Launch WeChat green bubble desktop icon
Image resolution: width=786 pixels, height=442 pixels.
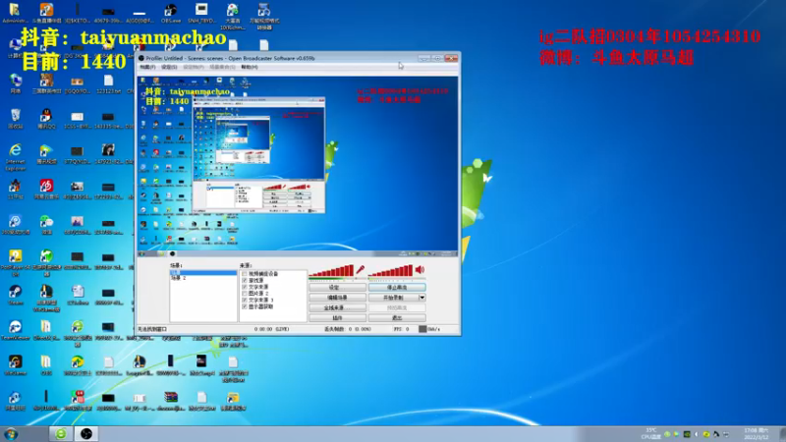click(x=46, y=225)
